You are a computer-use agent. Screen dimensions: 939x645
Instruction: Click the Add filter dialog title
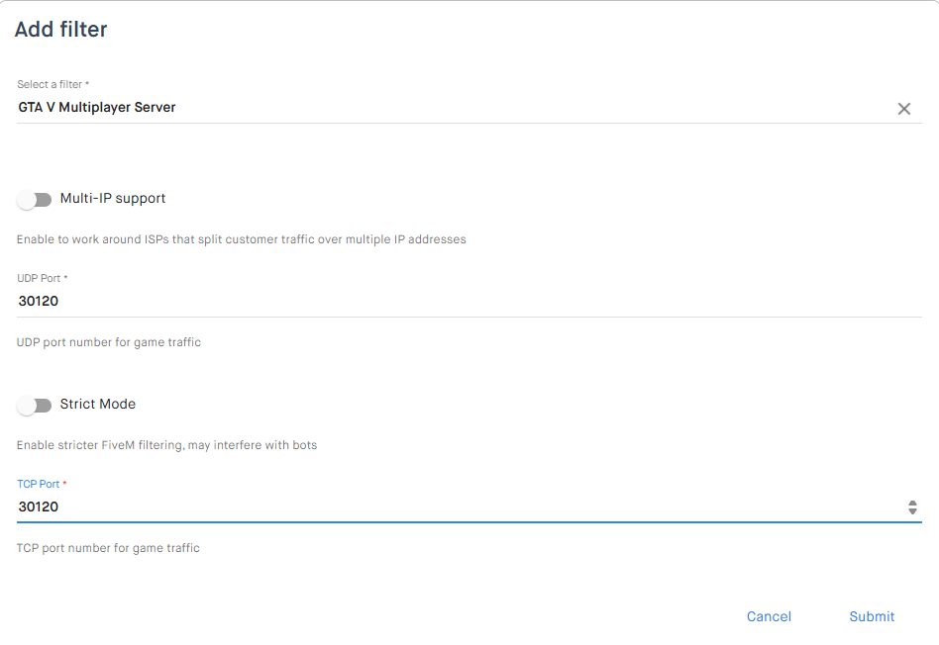(60, 30)
